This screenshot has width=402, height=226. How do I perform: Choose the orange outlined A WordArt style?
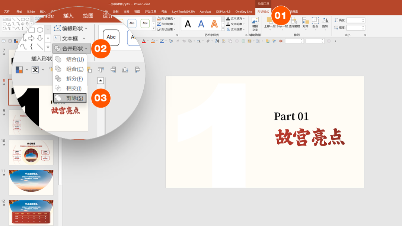(x=214, y=24)
